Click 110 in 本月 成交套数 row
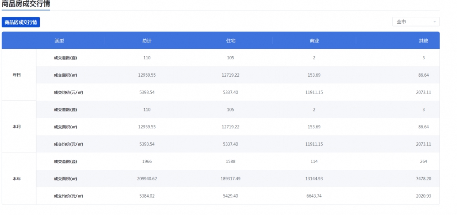Screen dimensions: 457x215 coord(147,110)
